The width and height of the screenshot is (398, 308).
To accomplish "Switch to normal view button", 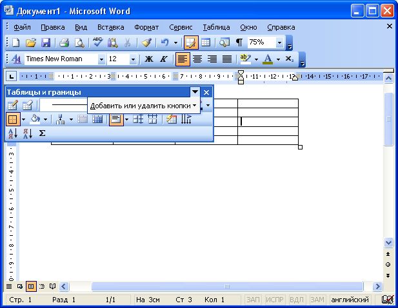I will (x=9, y=287).
